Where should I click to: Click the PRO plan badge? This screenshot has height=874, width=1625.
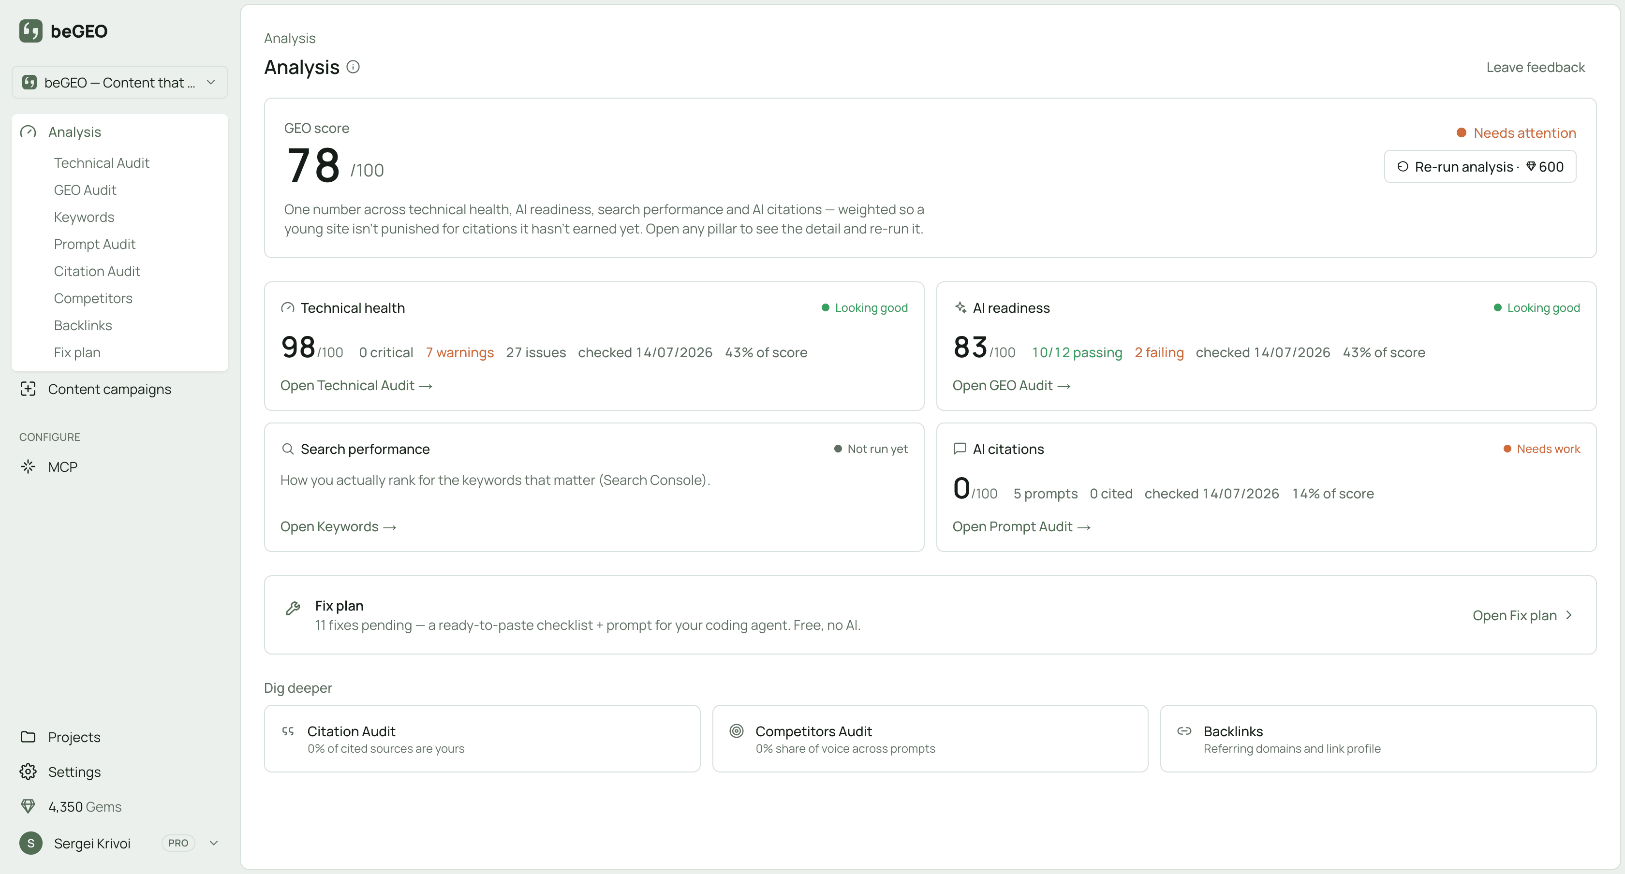coord(178,843)
